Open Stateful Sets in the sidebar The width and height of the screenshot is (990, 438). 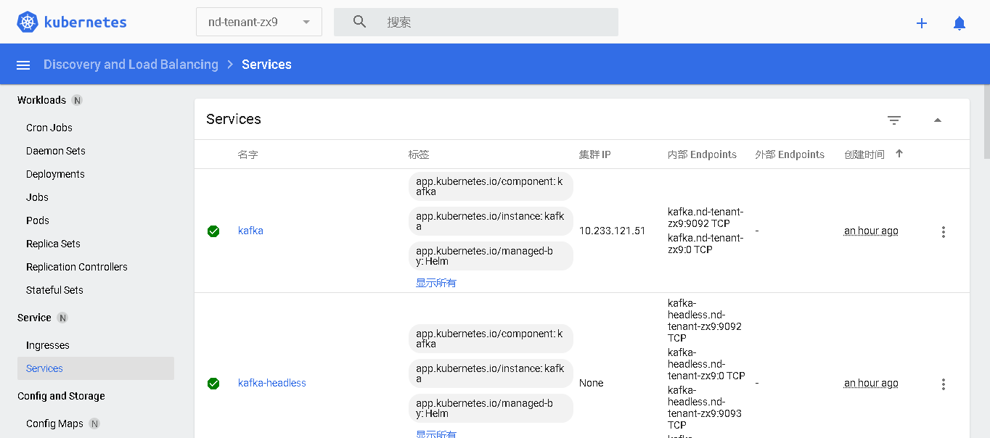pos(54,290)
